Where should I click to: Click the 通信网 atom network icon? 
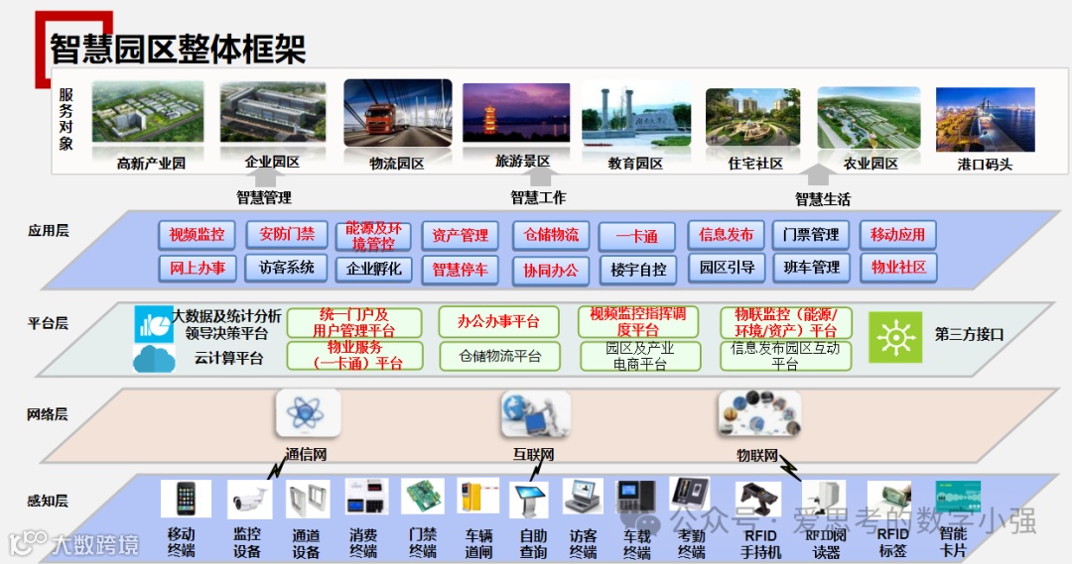[x=308, y=413]
